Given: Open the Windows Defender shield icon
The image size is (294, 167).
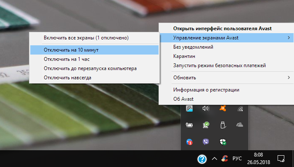Looking at the screenshot, I should [x=223, y=142].
